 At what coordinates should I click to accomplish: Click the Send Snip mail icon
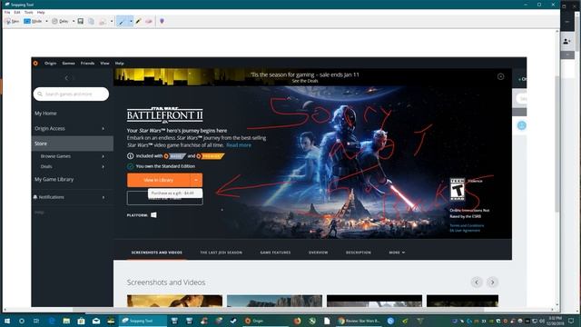(x=103, y=22)
